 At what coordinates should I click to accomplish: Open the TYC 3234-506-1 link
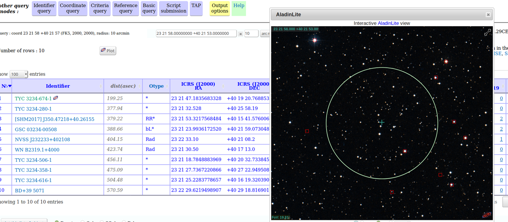(33, 160)
